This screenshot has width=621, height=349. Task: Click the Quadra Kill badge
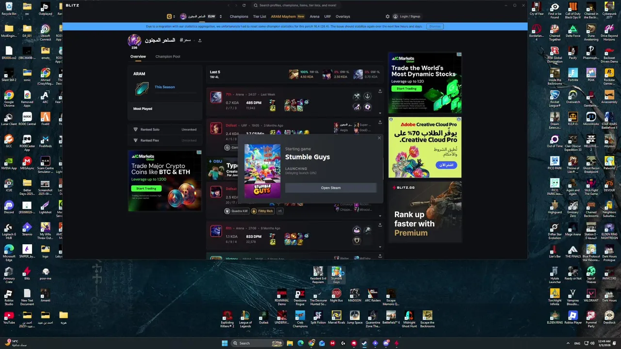(236, 211)
